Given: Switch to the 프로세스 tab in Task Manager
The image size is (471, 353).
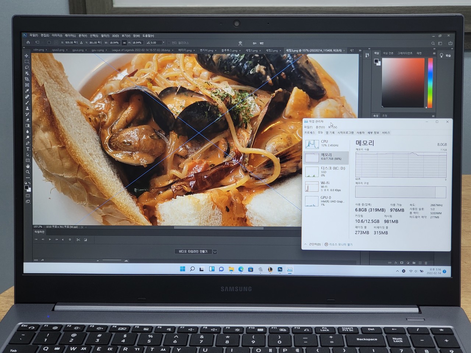Looking at the screenshot, I should pos(309,133).
